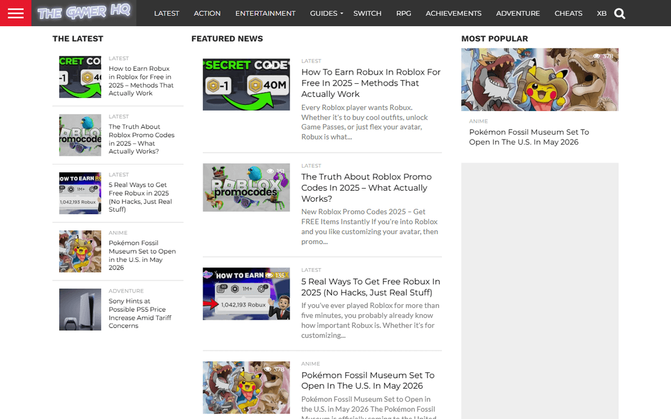This screenshot has width=671, height=419.
Task: Open the Latest menu item
Action: [167, 13]
